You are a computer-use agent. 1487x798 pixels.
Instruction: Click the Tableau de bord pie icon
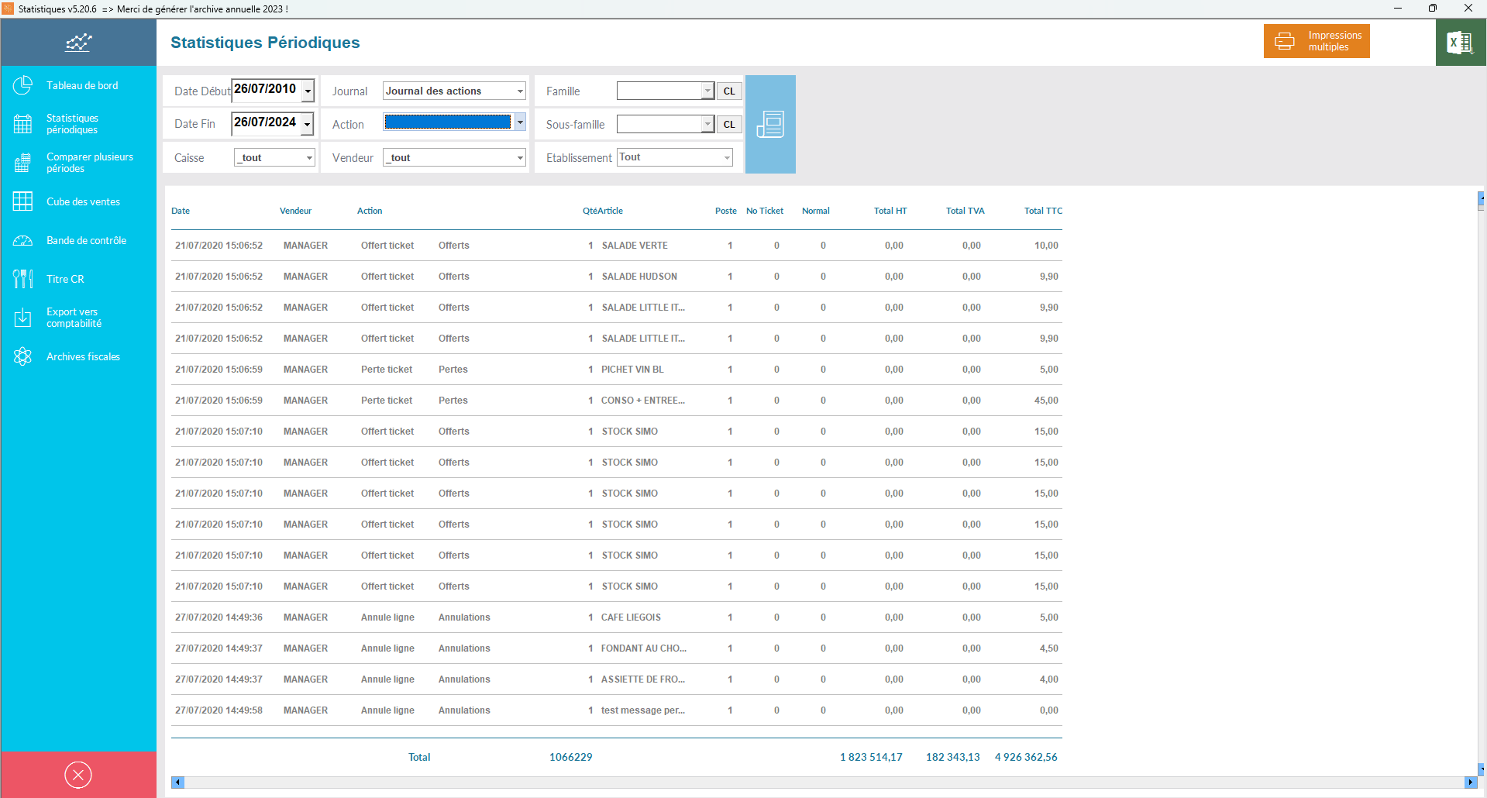coord(23,85)
